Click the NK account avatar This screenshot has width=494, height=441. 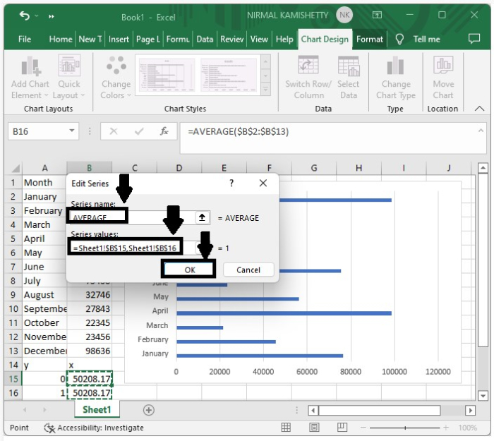[x=344, y=15]
